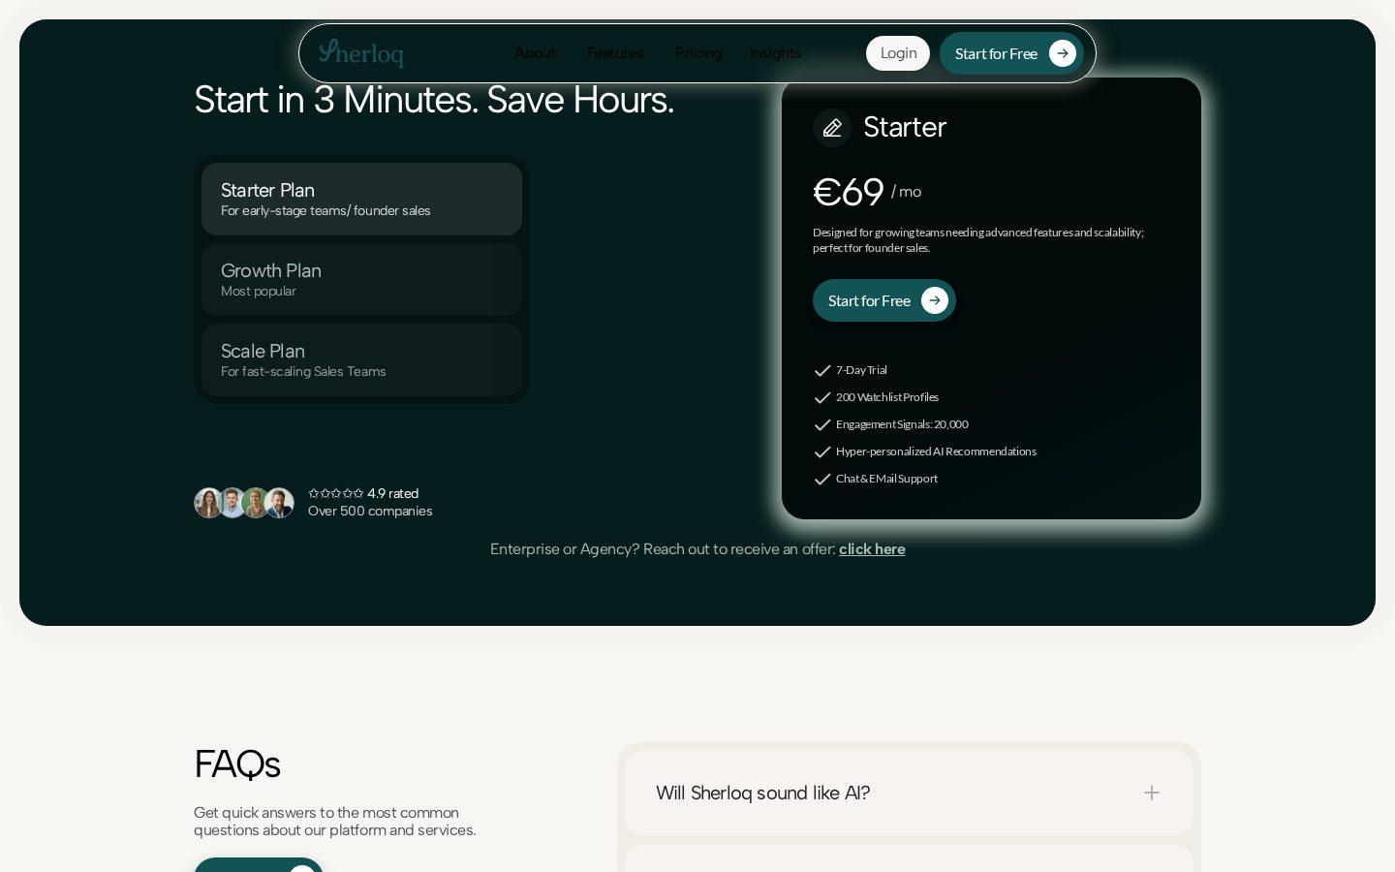Click the Sherloq logo in navbar
The height and width of the screenshot is (872, 1395).
tap(361, 53)
